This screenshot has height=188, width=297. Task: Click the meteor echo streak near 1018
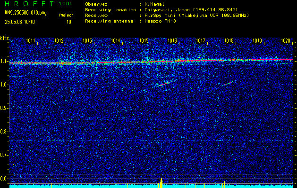(229, 83)
